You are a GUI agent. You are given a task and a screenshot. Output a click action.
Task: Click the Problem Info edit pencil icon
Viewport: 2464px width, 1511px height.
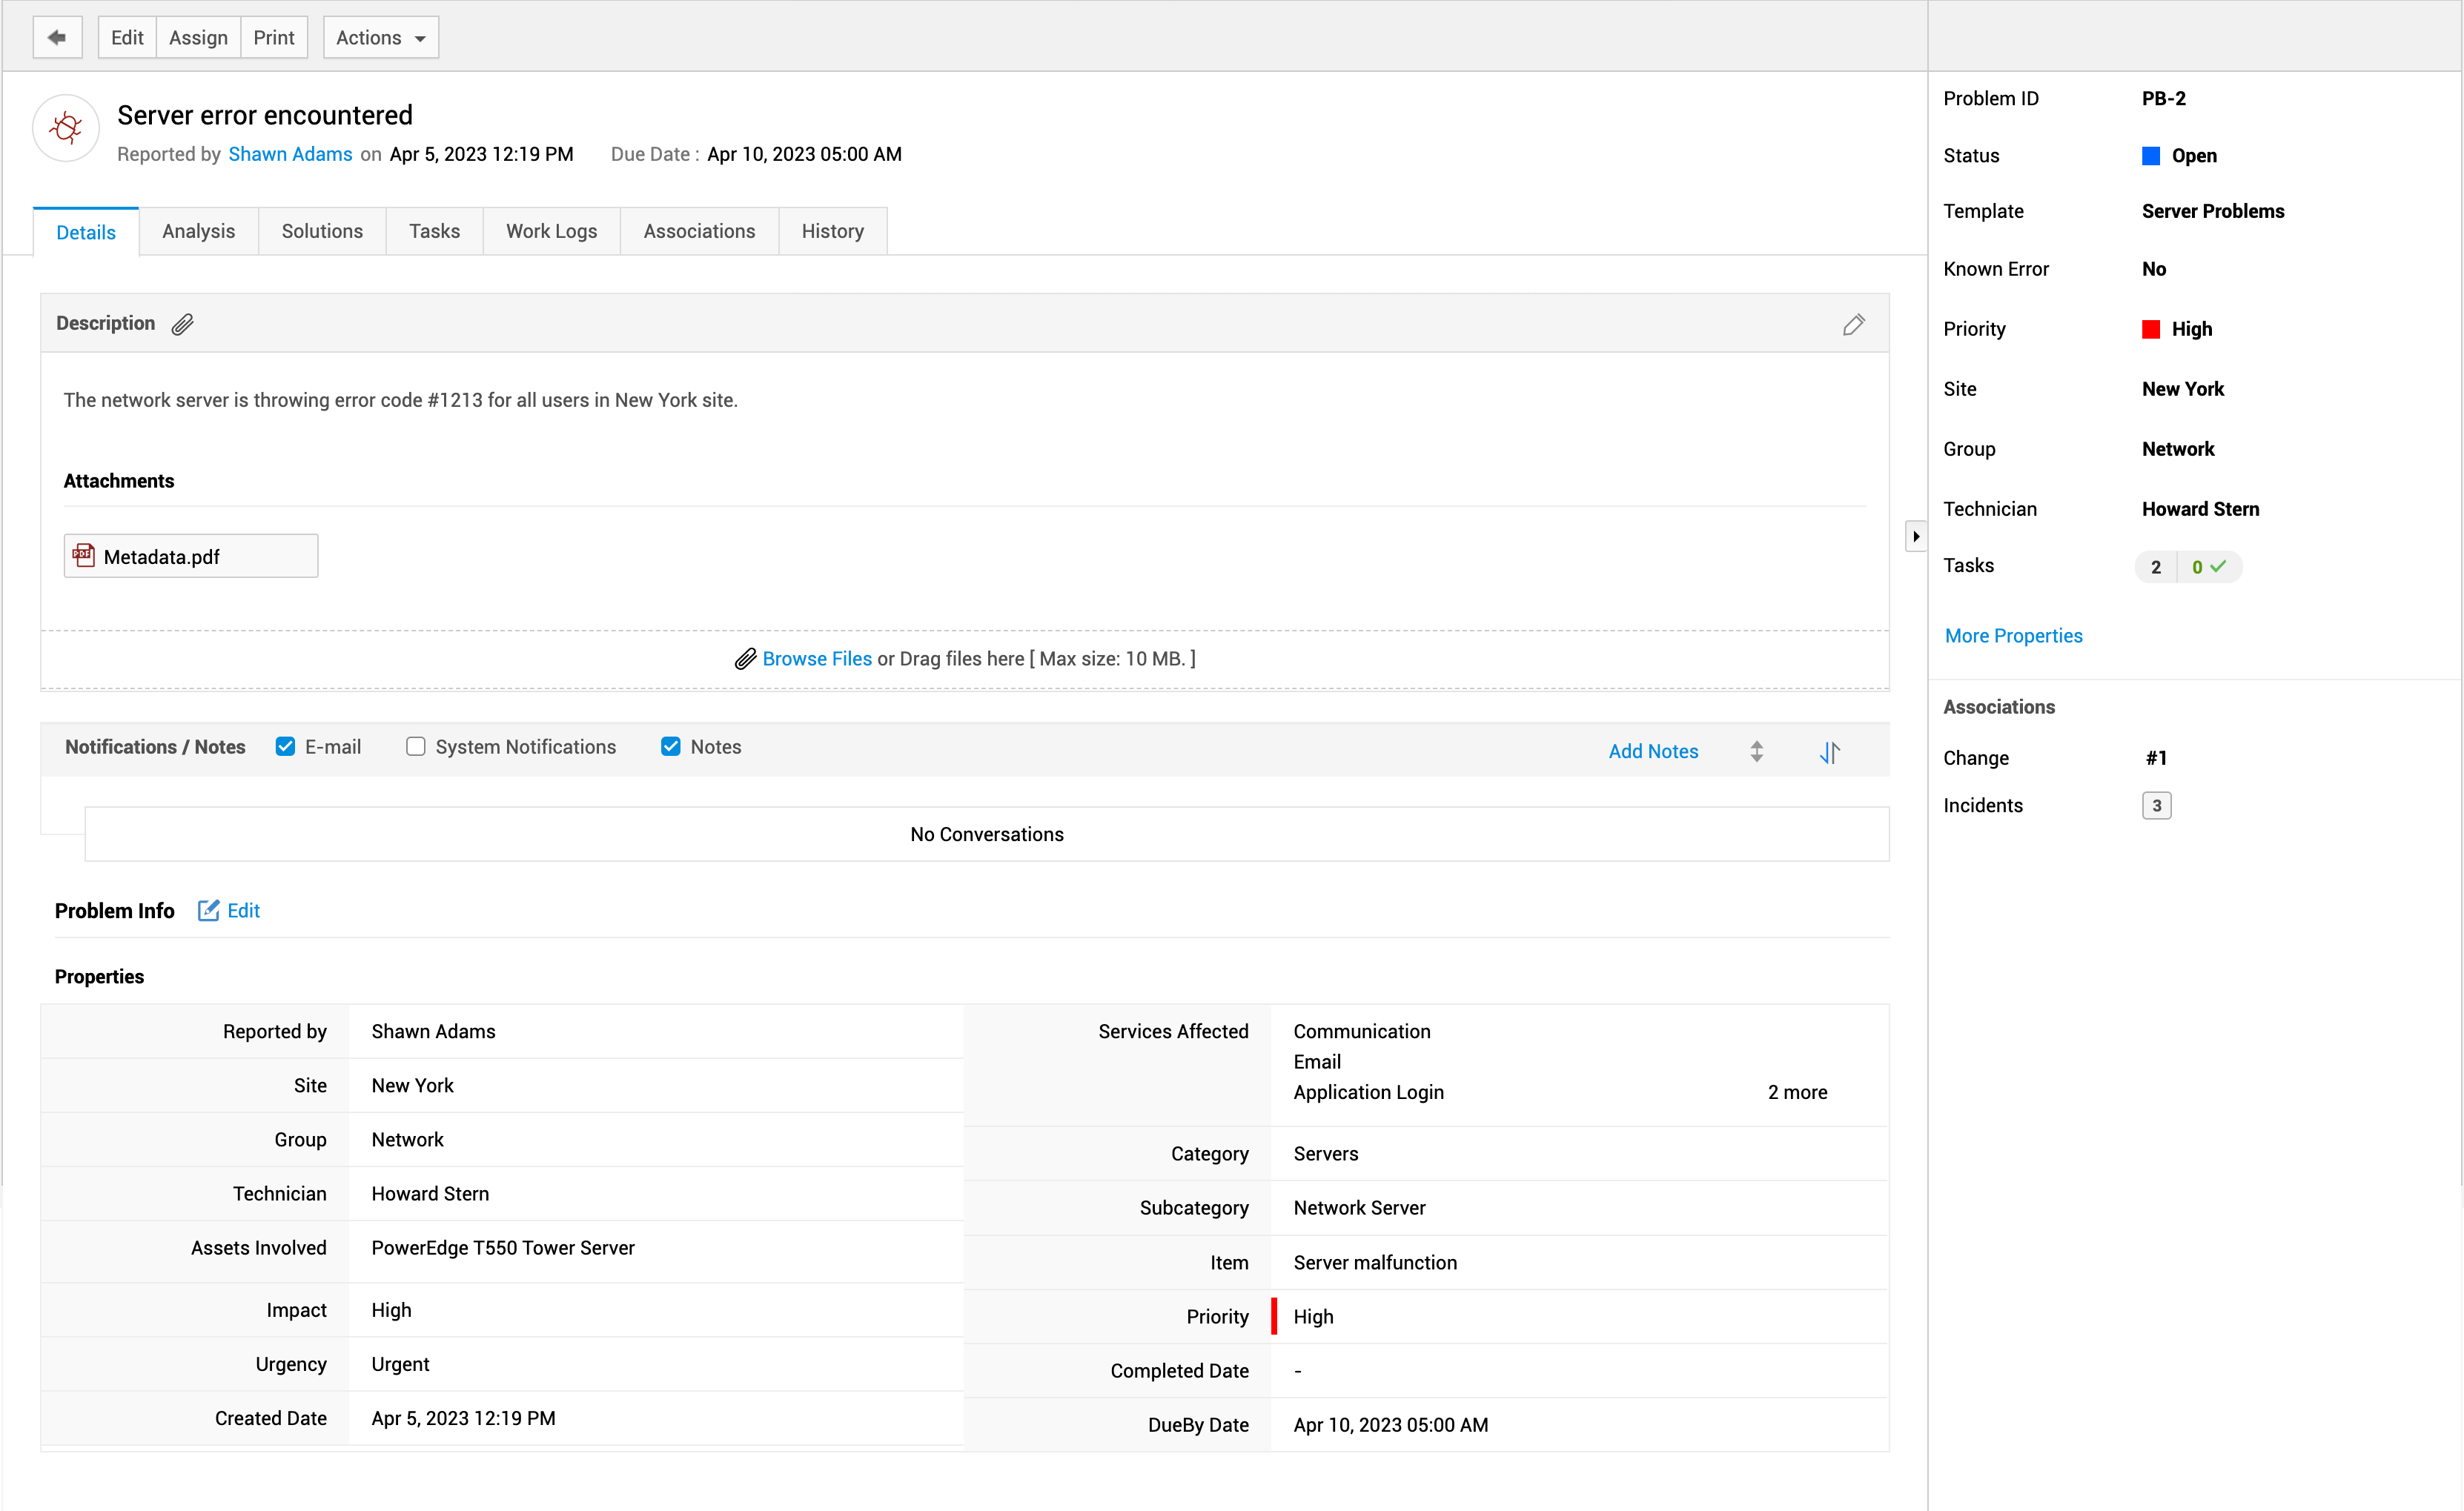(x=208, y=910)
